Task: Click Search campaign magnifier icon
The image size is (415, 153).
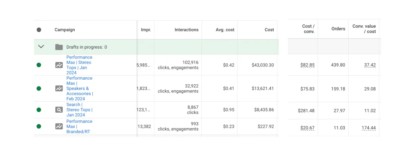Action: pos(59,110)
